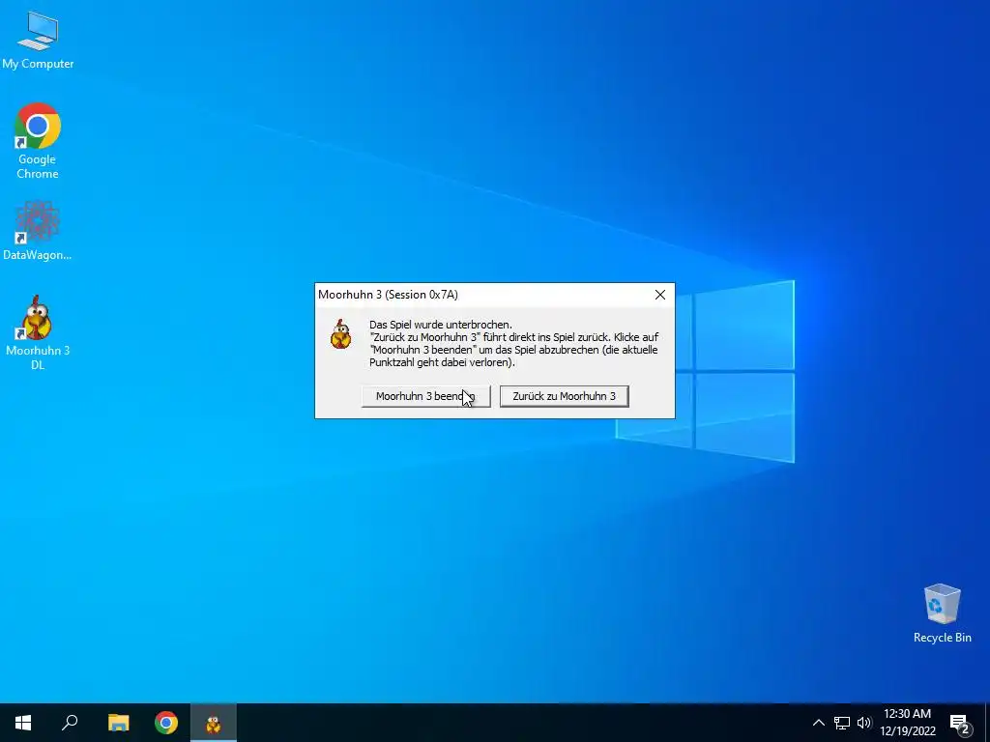
Task: Show hidden system tray icons
Action: (x=818, y=723)
